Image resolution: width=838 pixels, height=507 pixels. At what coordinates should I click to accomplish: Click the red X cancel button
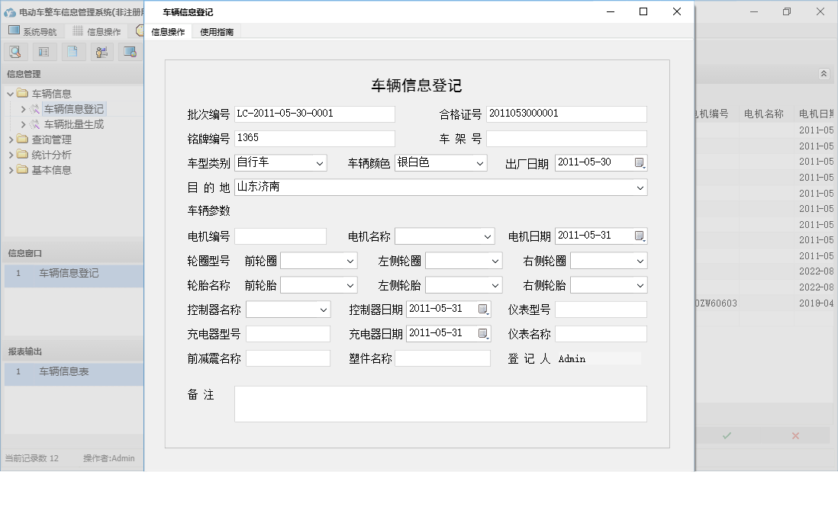(x=794, y=435)
